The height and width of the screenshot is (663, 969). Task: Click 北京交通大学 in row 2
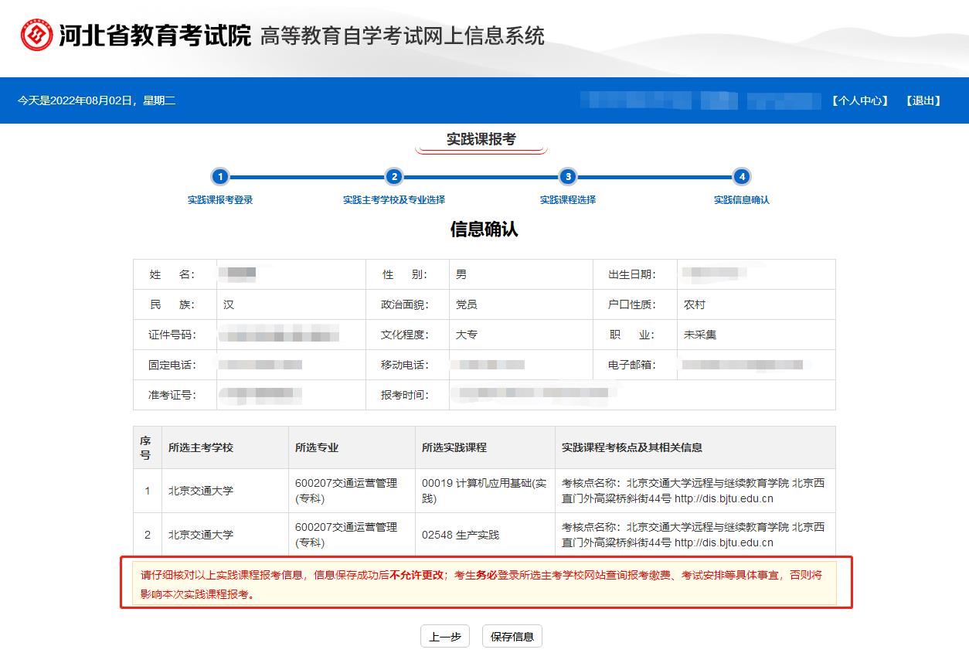(201, 535)
